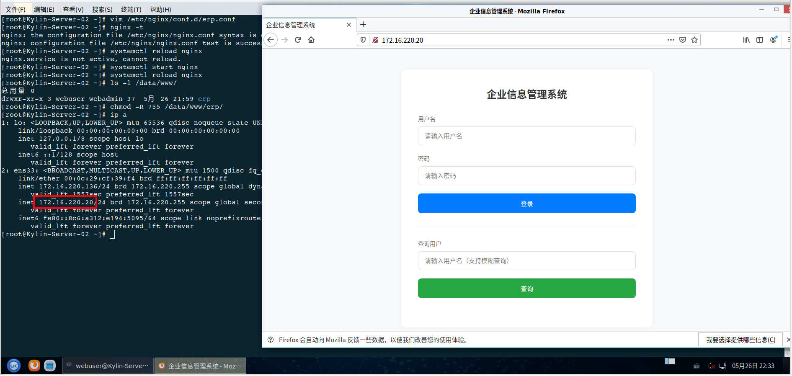This screenshot has width=792, height=376.
Task: Bookmark this page with star icon
Action: click(694, 40)
